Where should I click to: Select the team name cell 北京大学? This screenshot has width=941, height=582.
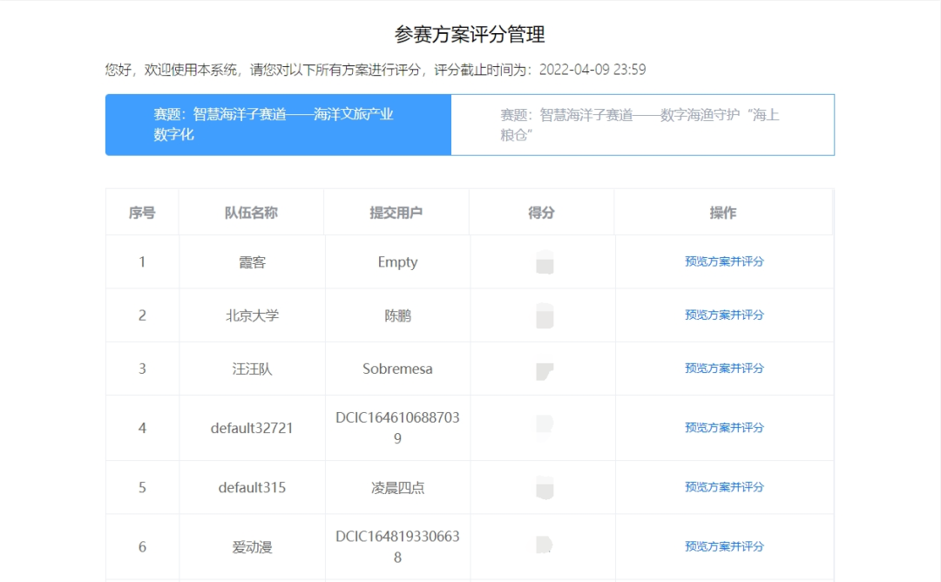pyautogui.click(x=252, y=315)
